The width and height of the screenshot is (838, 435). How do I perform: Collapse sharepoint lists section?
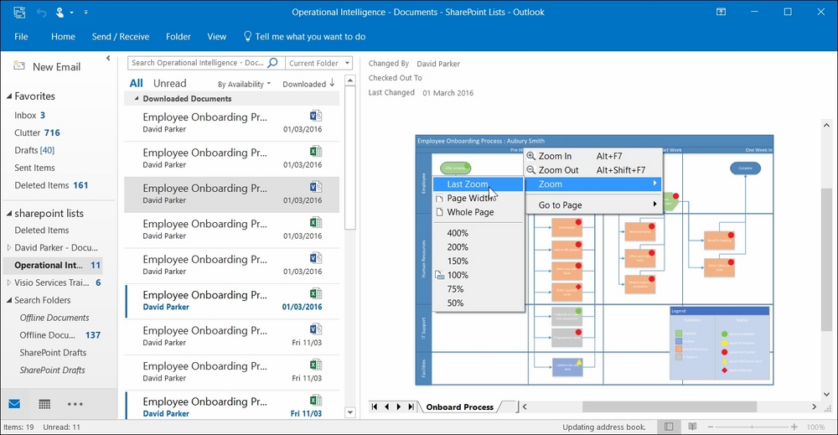click(x=9, y=213)
